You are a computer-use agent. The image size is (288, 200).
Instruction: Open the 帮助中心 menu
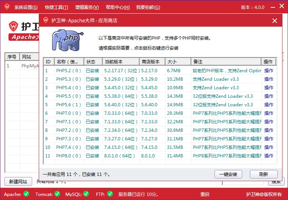pyautogui.click(x=117, y=7)
